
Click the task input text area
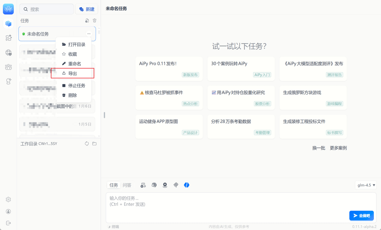point(241,207)
